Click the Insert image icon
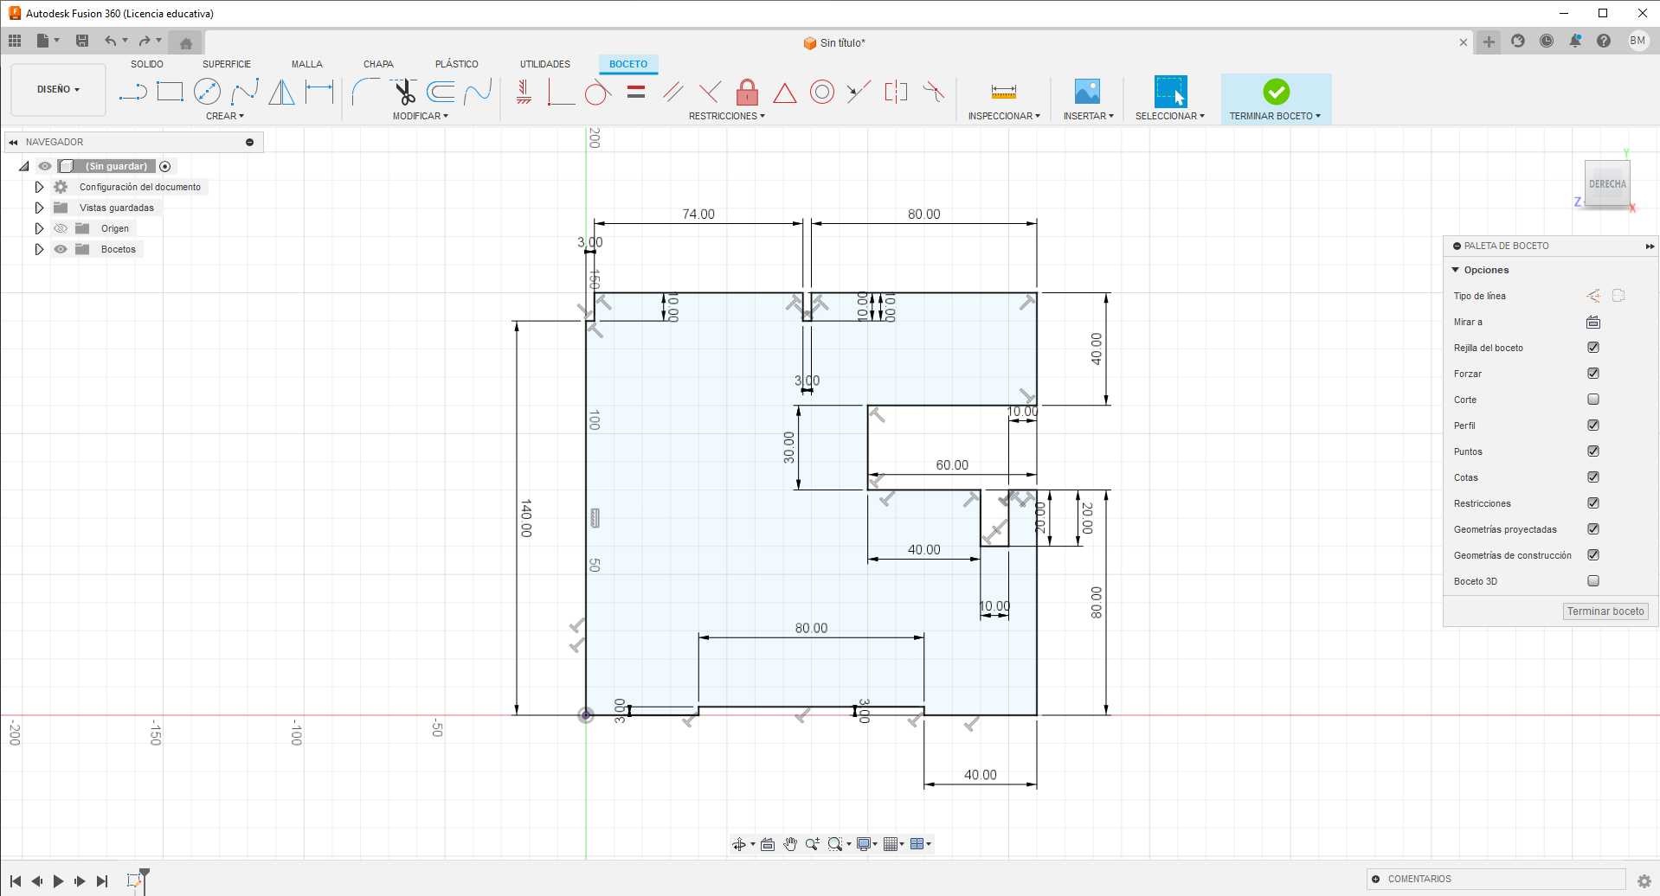1660x896 pixels. (1087, 92)
